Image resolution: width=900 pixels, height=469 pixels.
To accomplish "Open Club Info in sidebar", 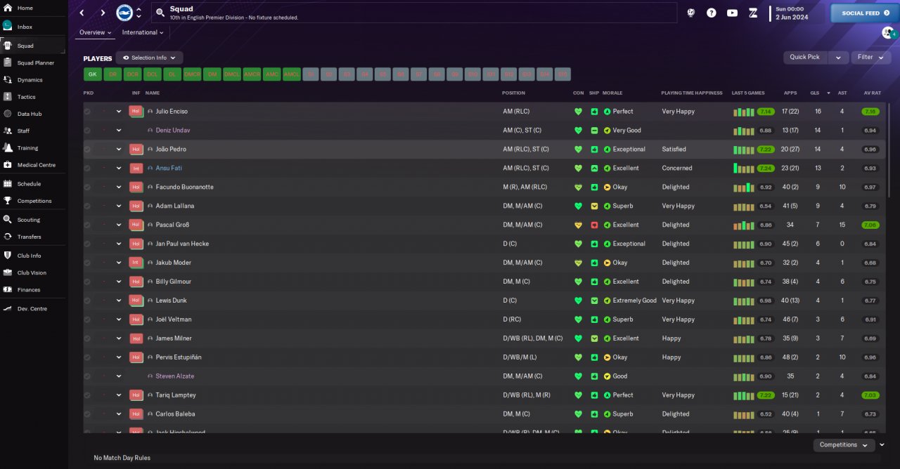I will [29, 256].
